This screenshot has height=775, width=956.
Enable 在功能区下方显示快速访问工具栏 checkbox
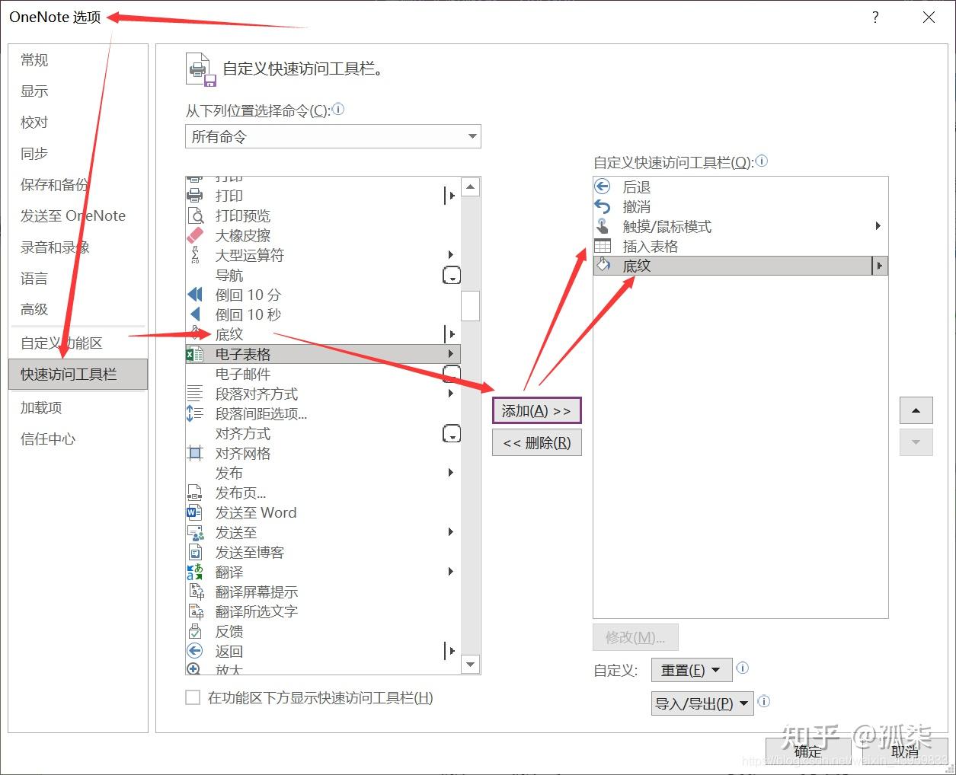click(193, 697)
